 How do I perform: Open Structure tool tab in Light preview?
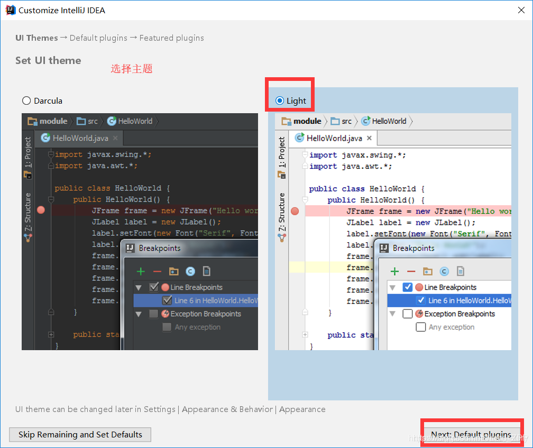coord(282,212)
